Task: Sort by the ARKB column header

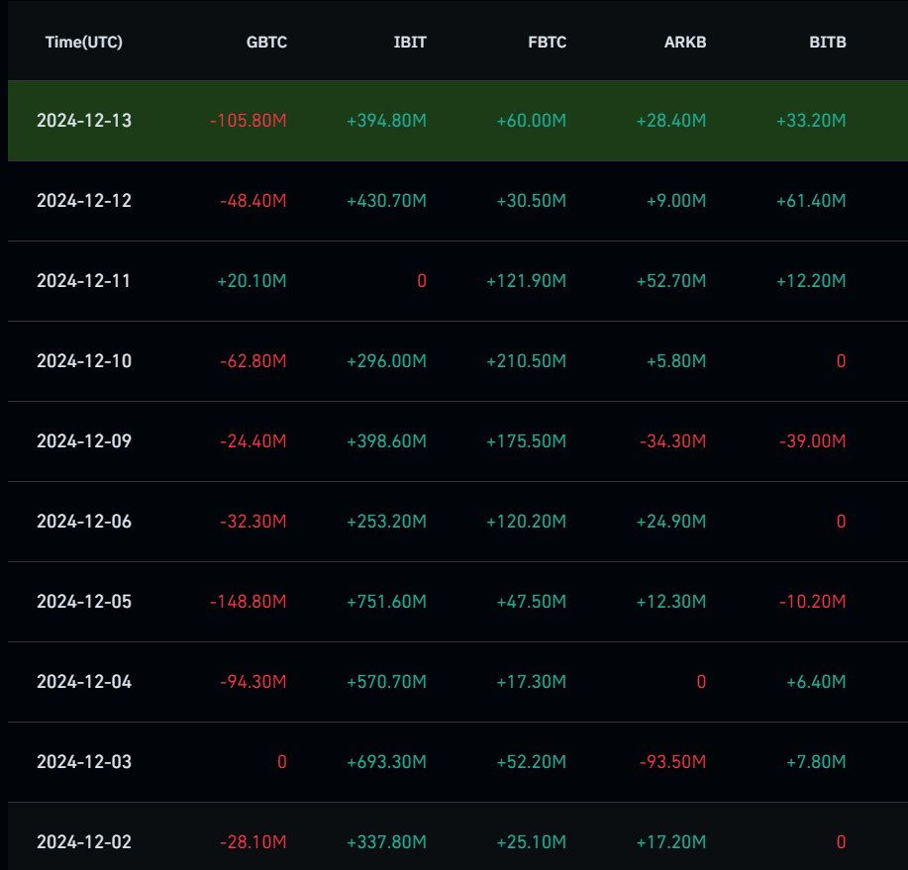Action: point(683,43)
